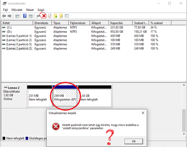Click the Back arrow toolbar icon
Screen dimensions: 187x147
[x=4, y=16]
